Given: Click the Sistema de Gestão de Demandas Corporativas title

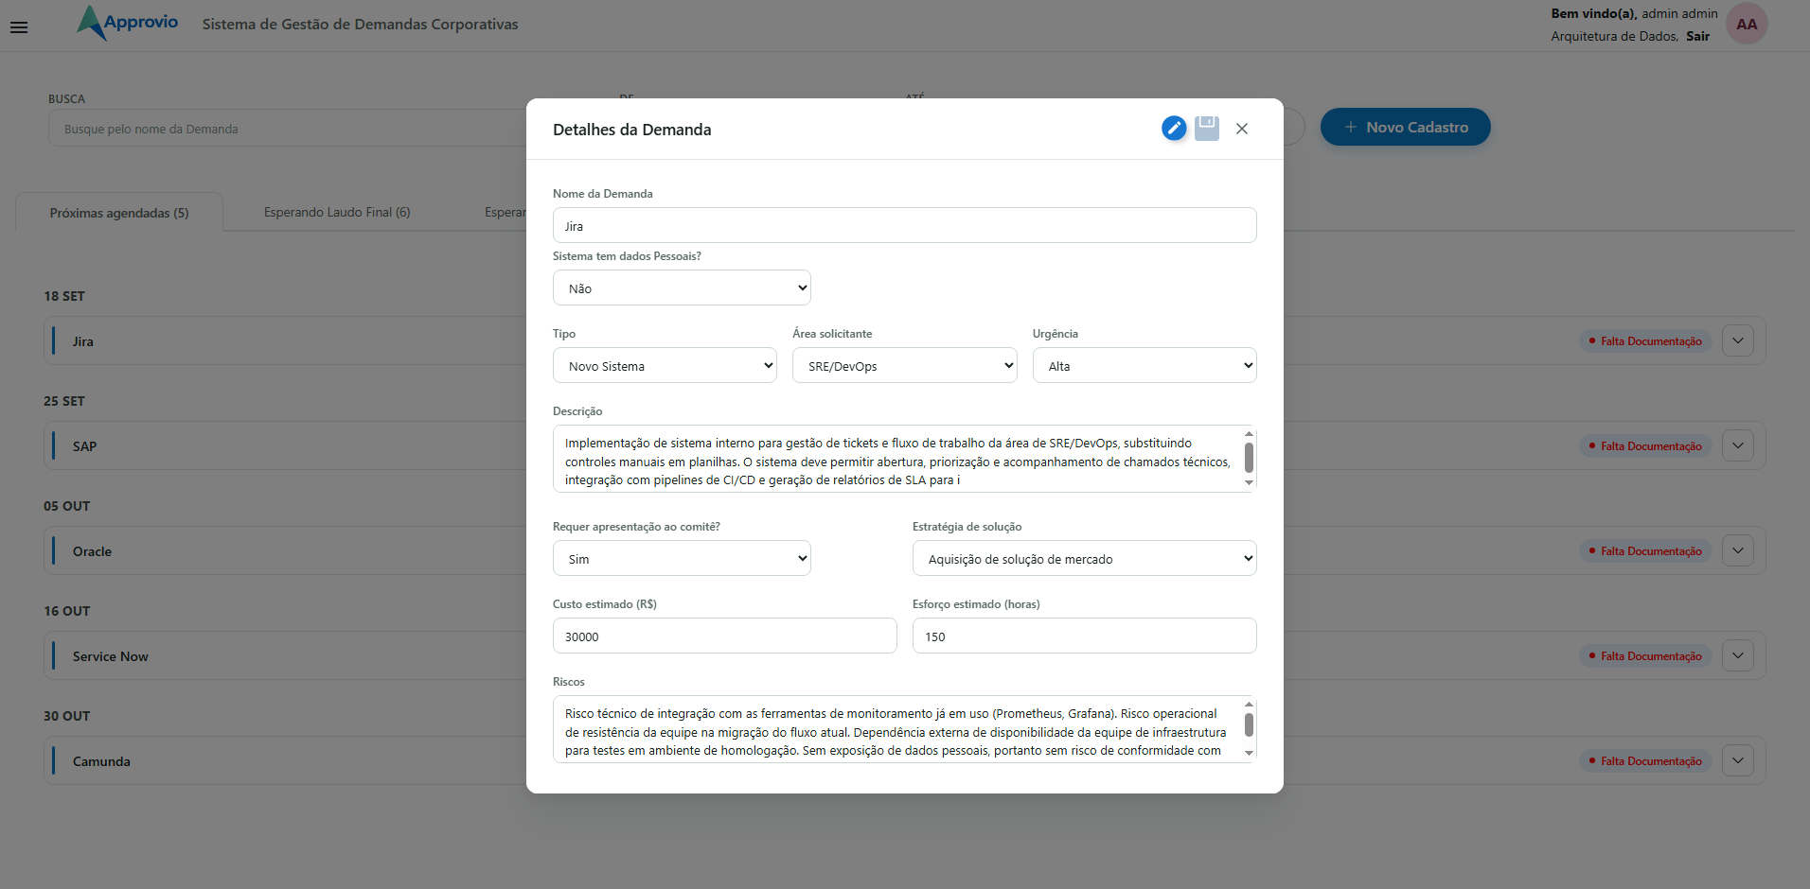Looking at the screenshot, I should pos(360,25).
